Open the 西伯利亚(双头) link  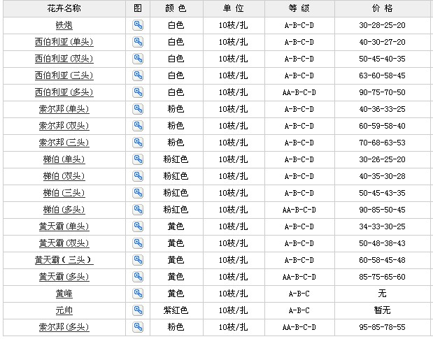(x=64, y=59)
